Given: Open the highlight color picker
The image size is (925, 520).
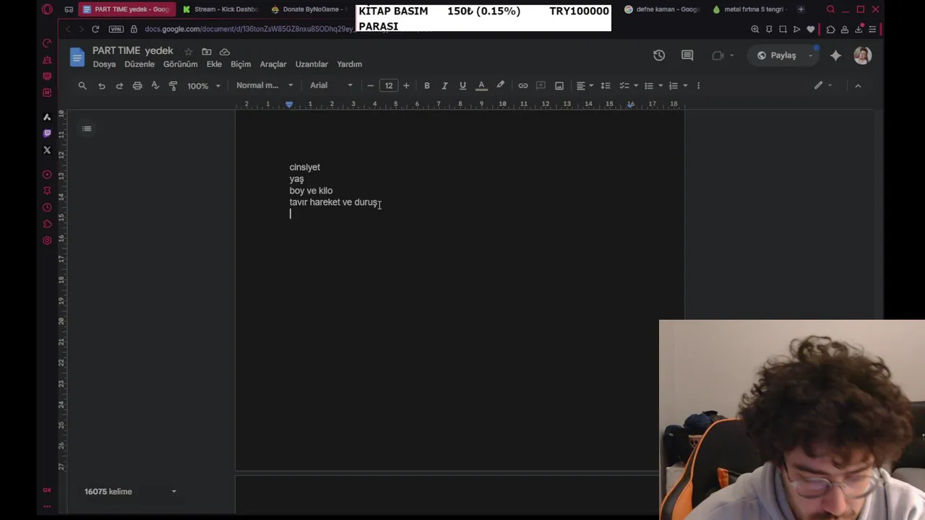Looking at the screenshot, I should 500,85.
